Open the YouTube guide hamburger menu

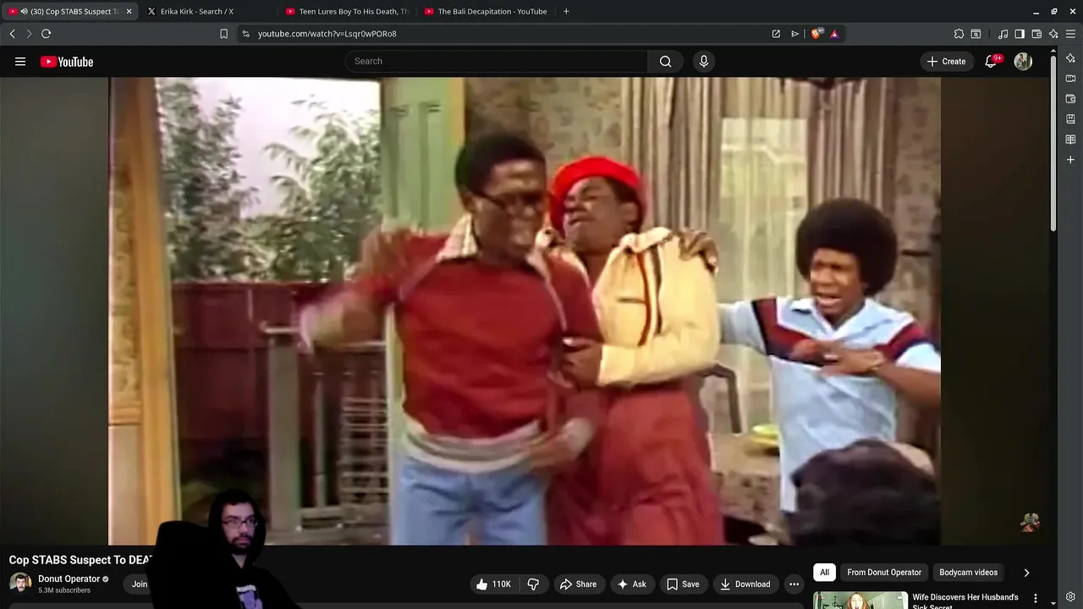pyautogui.click(x=20, y=62)
